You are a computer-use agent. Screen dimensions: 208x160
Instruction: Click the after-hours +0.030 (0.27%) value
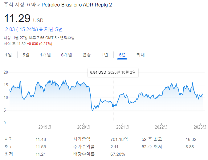point(39,44)
